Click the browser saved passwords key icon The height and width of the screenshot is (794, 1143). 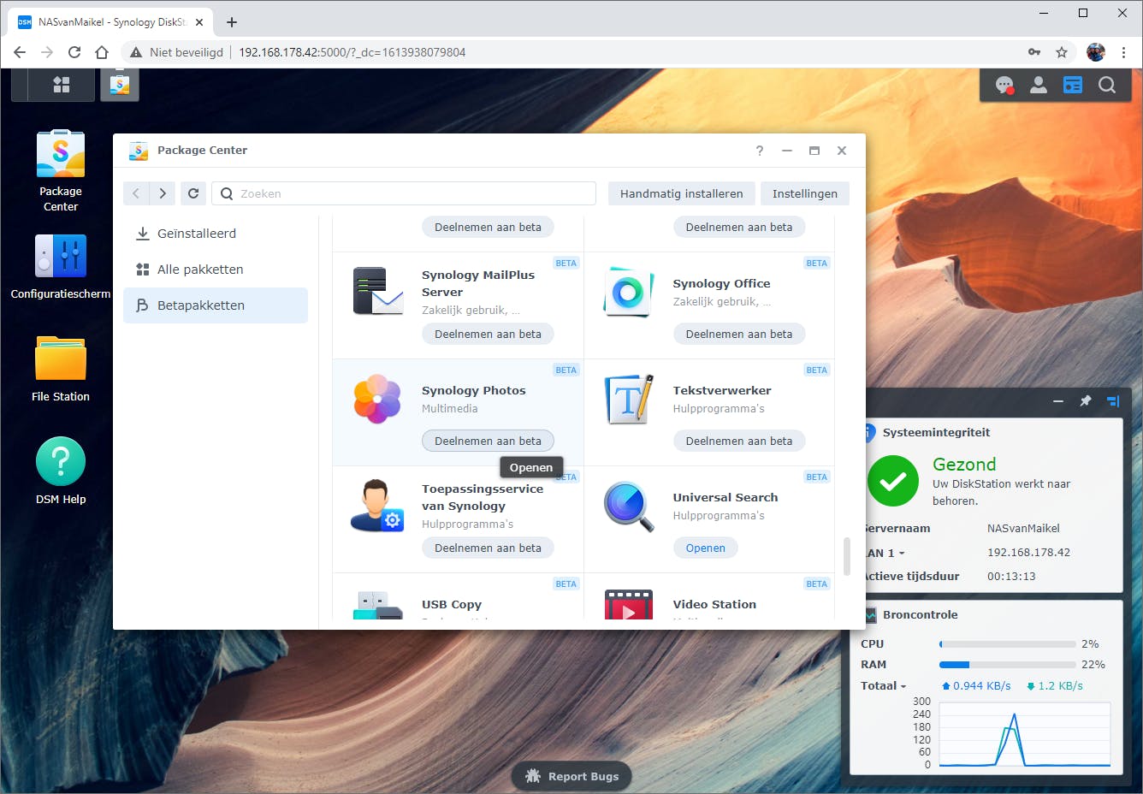point(1034,52)
